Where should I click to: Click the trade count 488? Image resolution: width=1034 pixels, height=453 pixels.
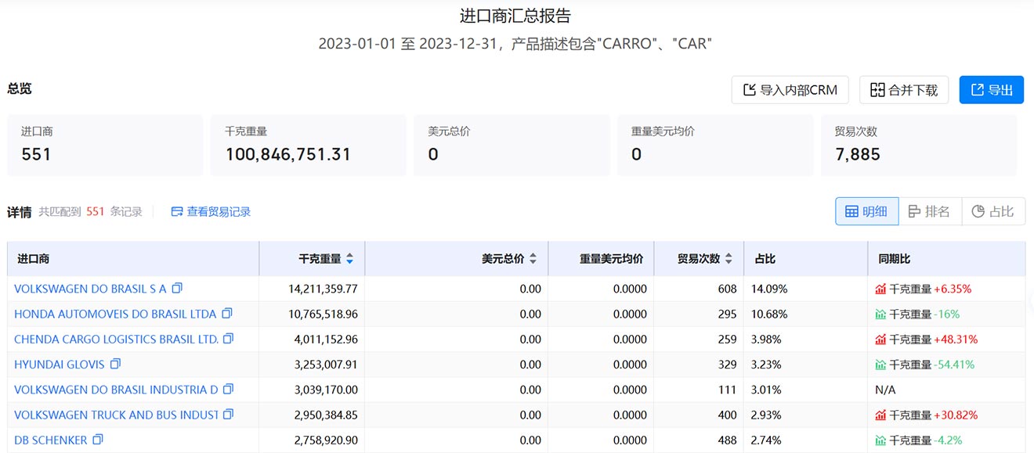point(727,440)
